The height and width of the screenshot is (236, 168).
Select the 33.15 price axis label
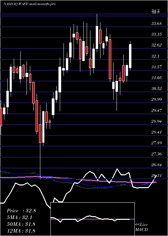pos(156,34)
